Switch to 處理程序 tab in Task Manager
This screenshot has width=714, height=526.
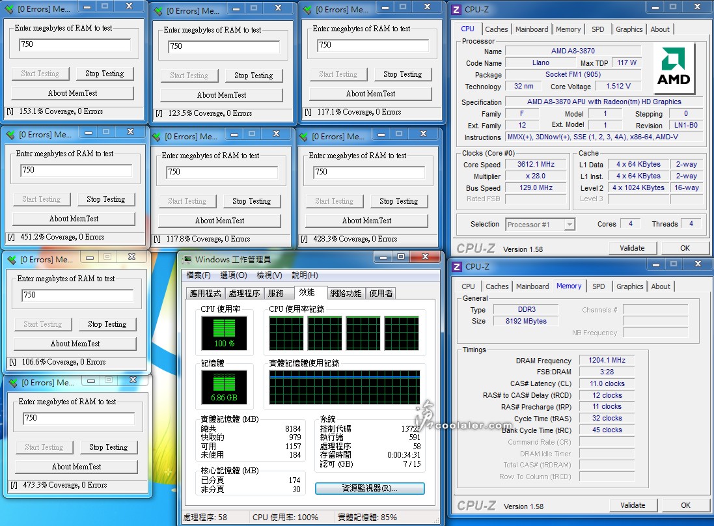point(244,294)
